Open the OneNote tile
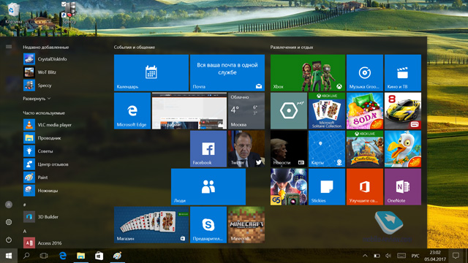 point(403,187)
